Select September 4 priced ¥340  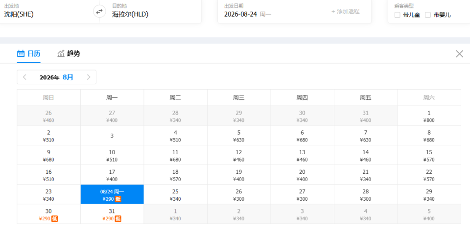point(366,214)
